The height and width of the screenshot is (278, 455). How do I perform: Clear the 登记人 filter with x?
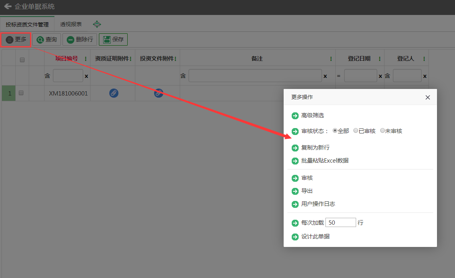(425, 76)
